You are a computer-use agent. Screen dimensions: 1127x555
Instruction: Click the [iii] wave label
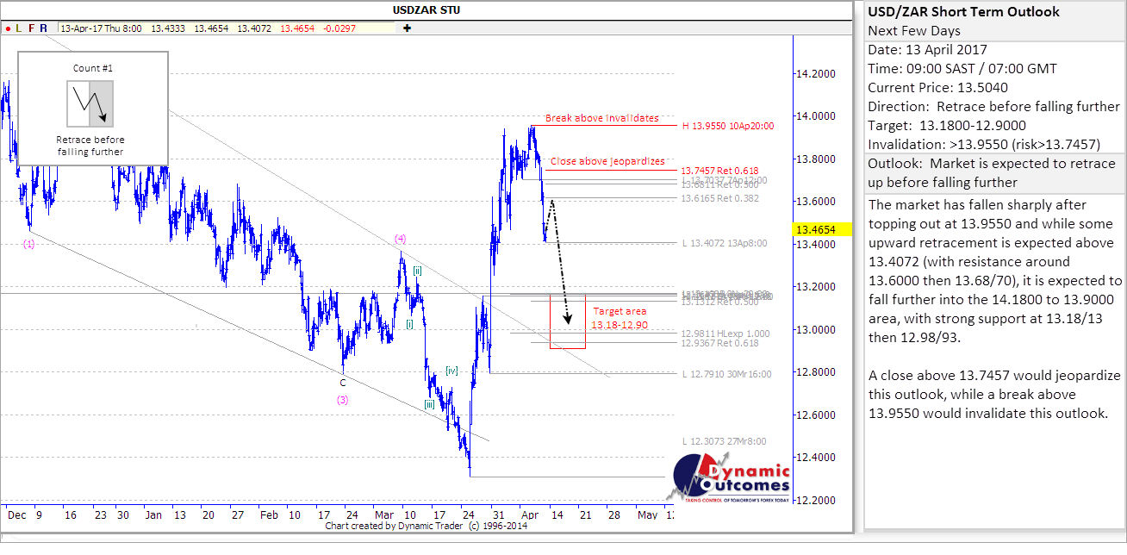428,404
